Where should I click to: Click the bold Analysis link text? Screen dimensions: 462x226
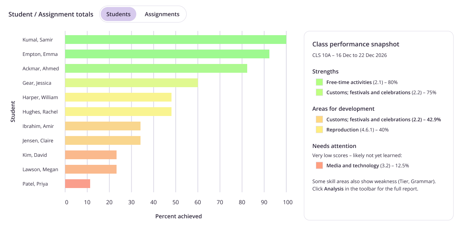[x=334, y=189]
